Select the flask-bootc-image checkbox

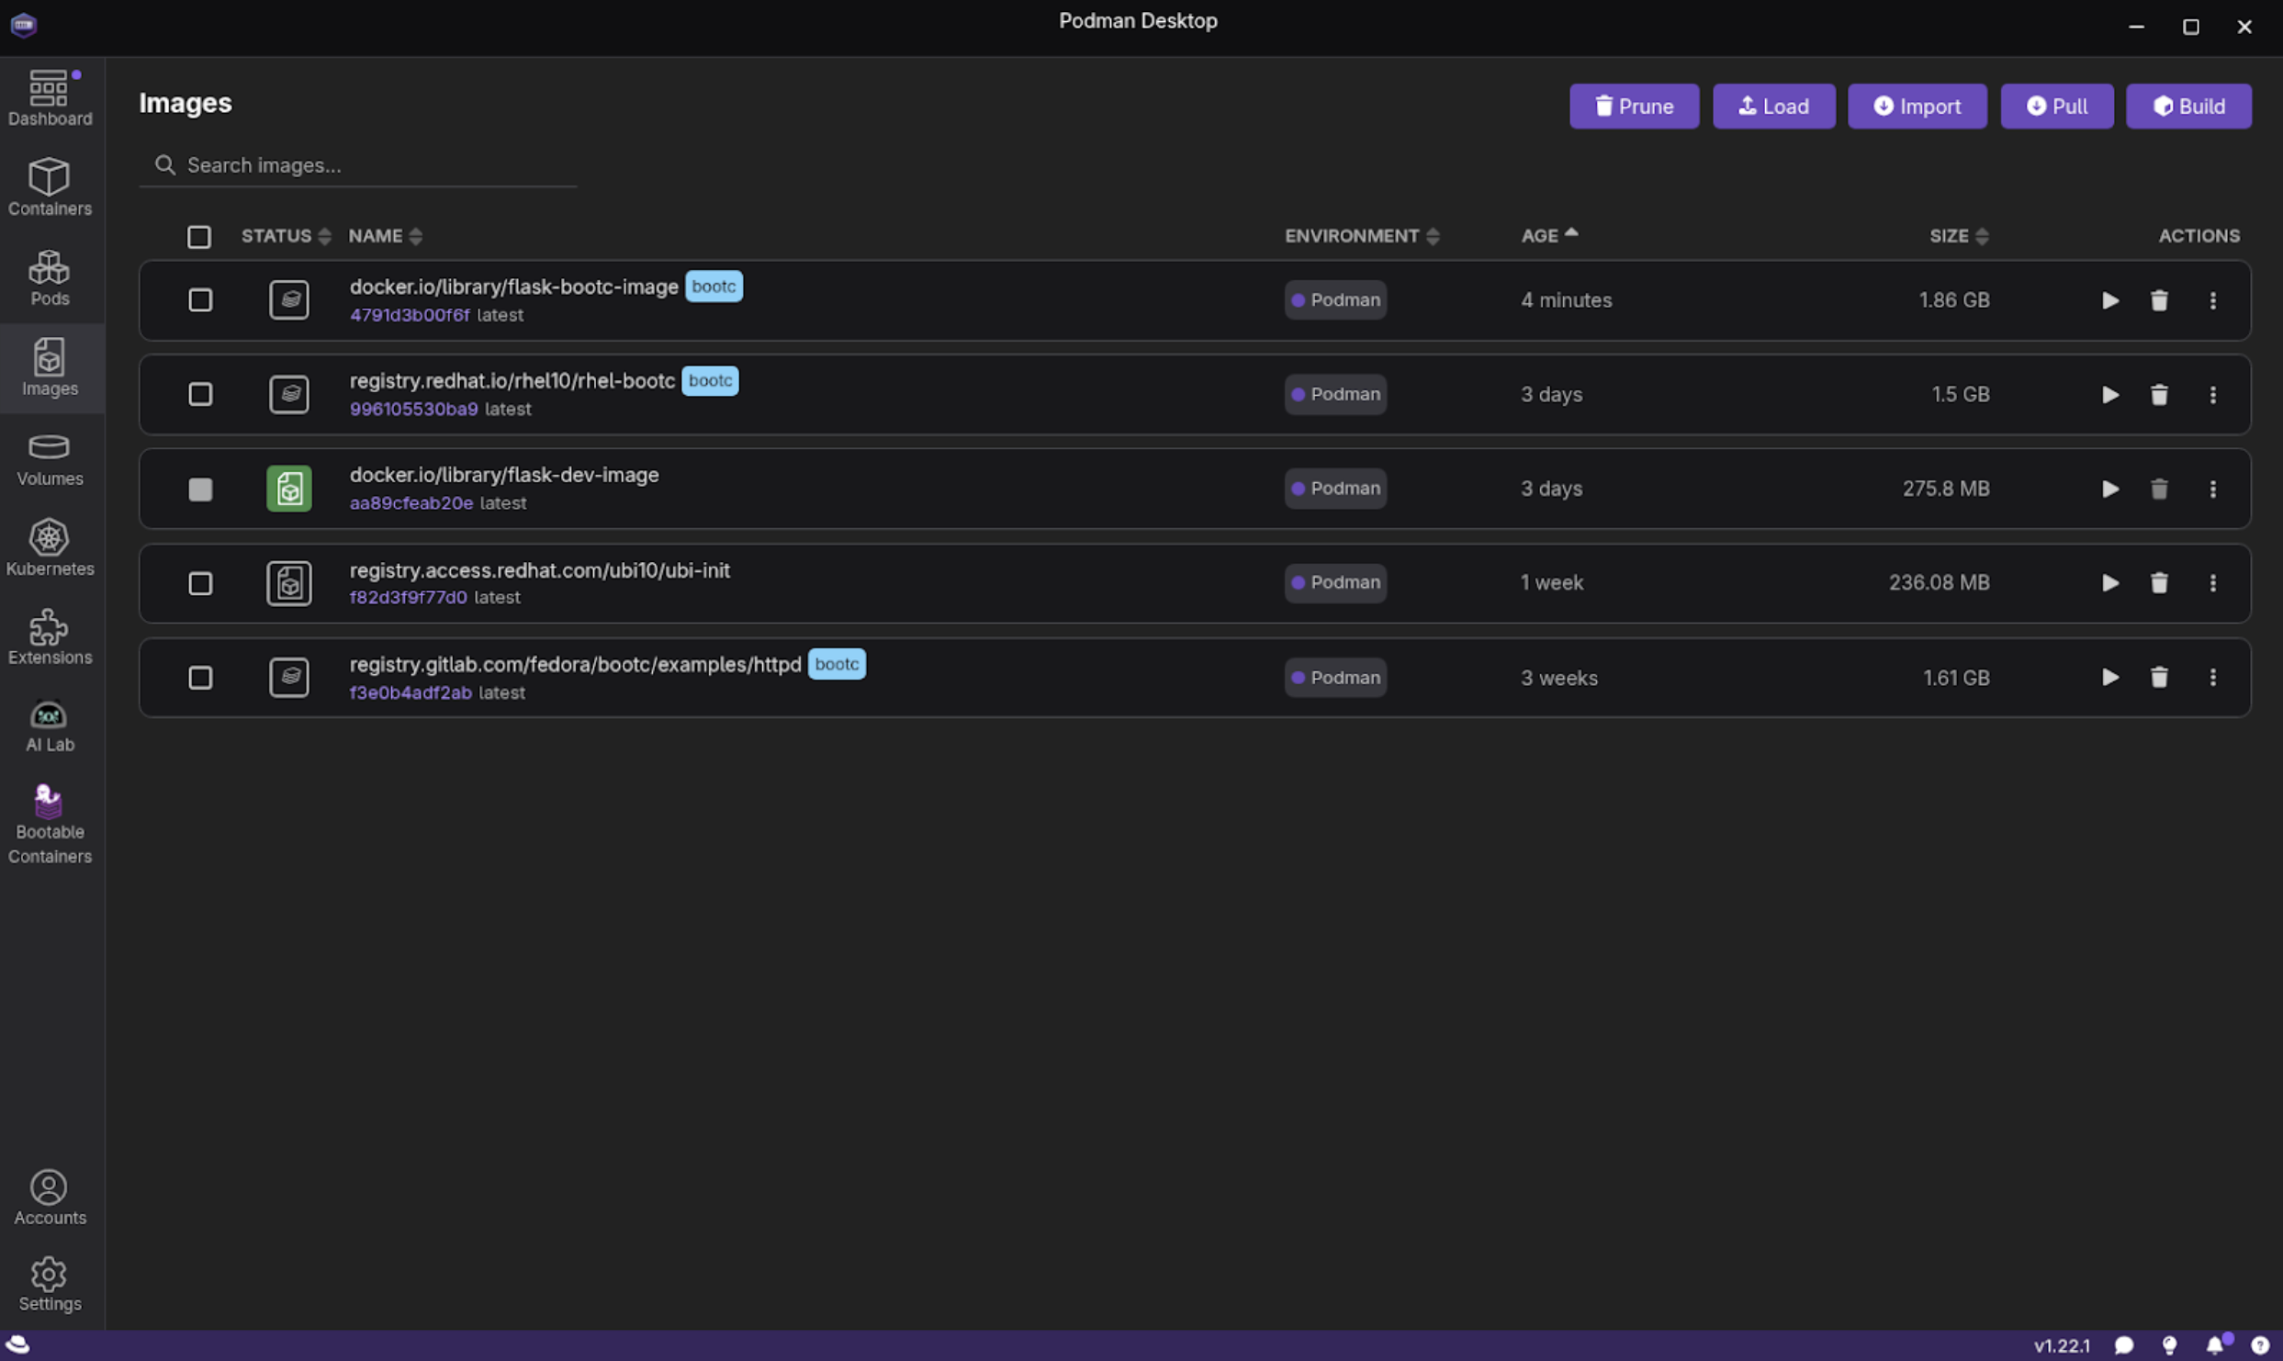tap(199, 300)
